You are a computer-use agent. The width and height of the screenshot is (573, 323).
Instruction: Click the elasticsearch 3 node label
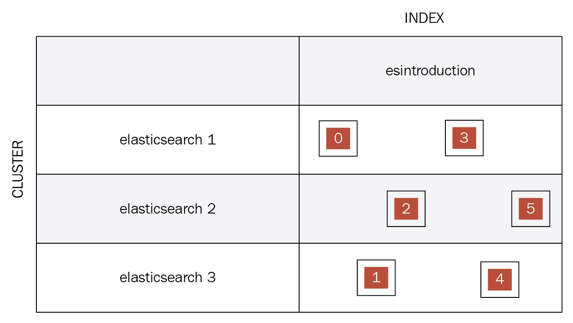point(168,277)
